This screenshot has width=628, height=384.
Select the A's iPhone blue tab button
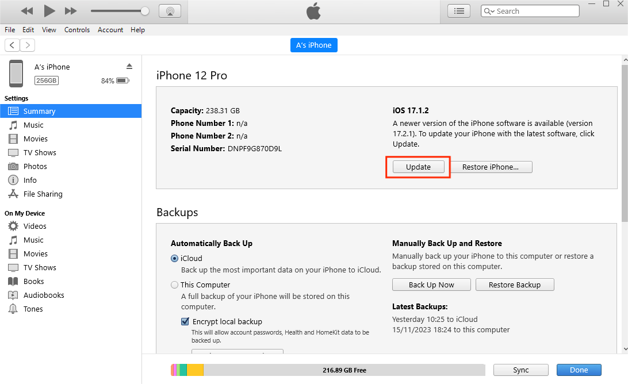pyautogui.click(x=313, y=45)
